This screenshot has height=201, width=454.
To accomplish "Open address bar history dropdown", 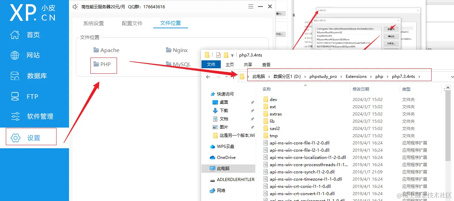I will point(452,77).
